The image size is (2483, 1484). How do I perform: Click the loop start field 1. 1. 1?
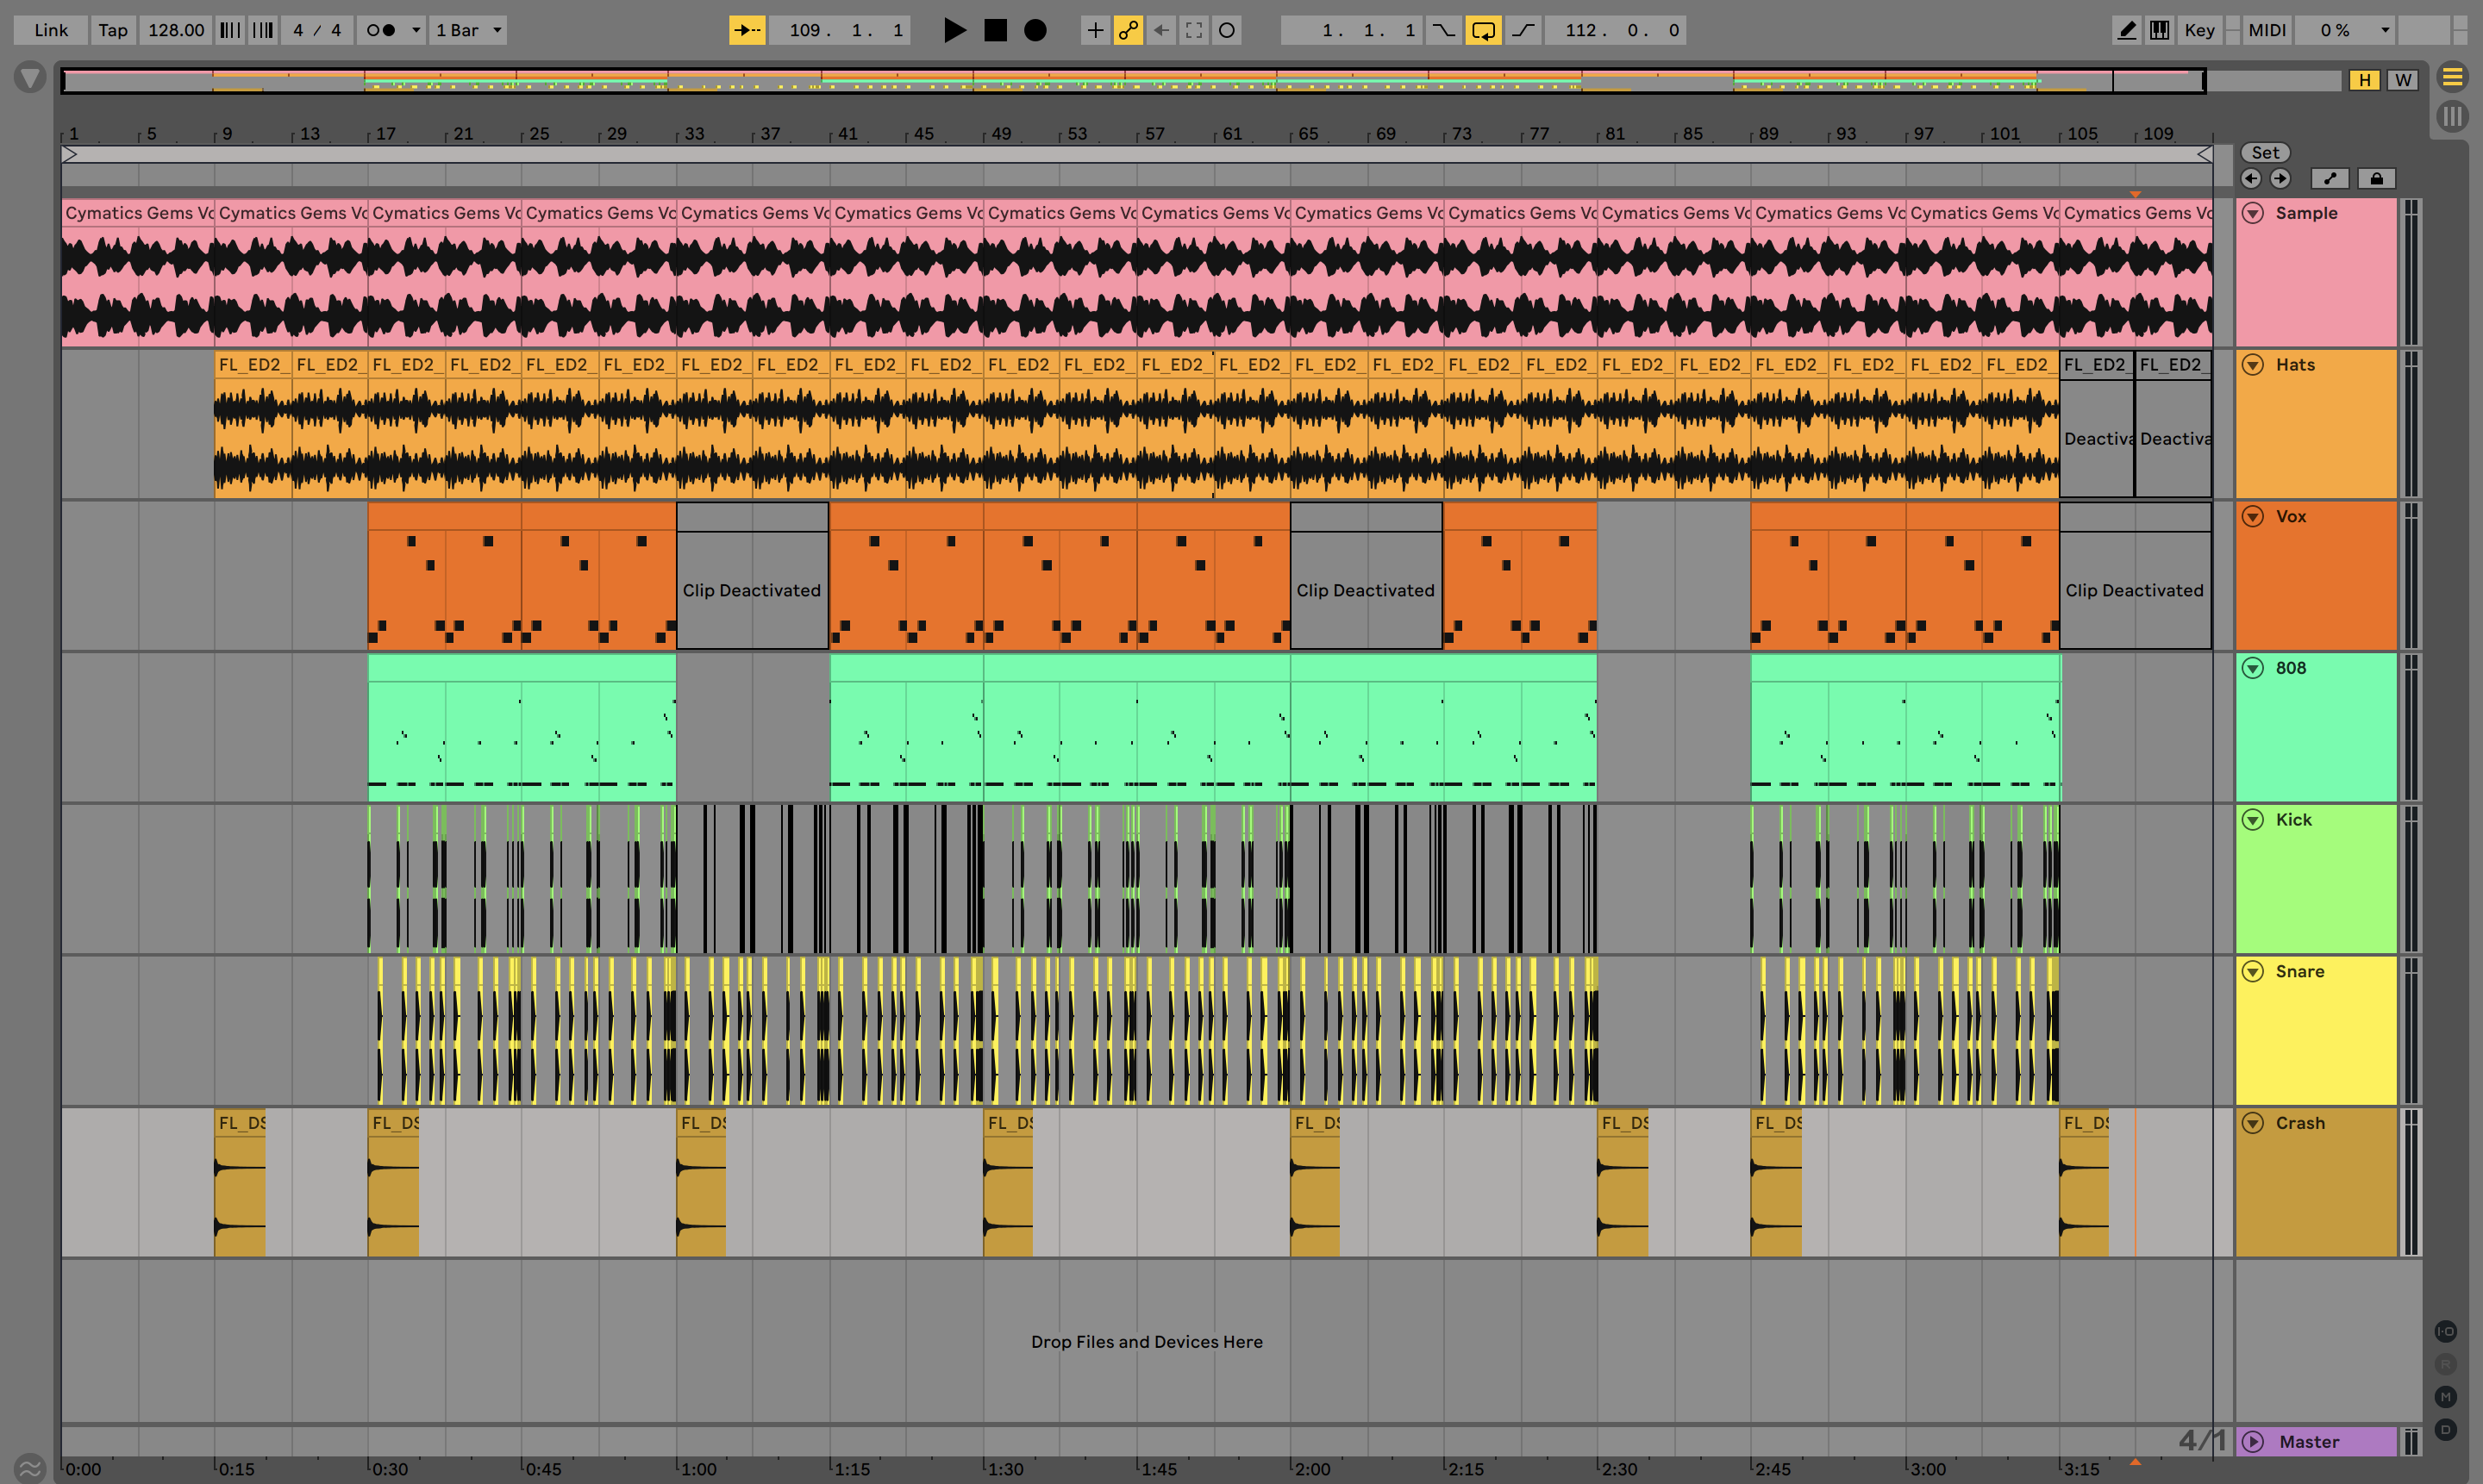coord(1352,30)
